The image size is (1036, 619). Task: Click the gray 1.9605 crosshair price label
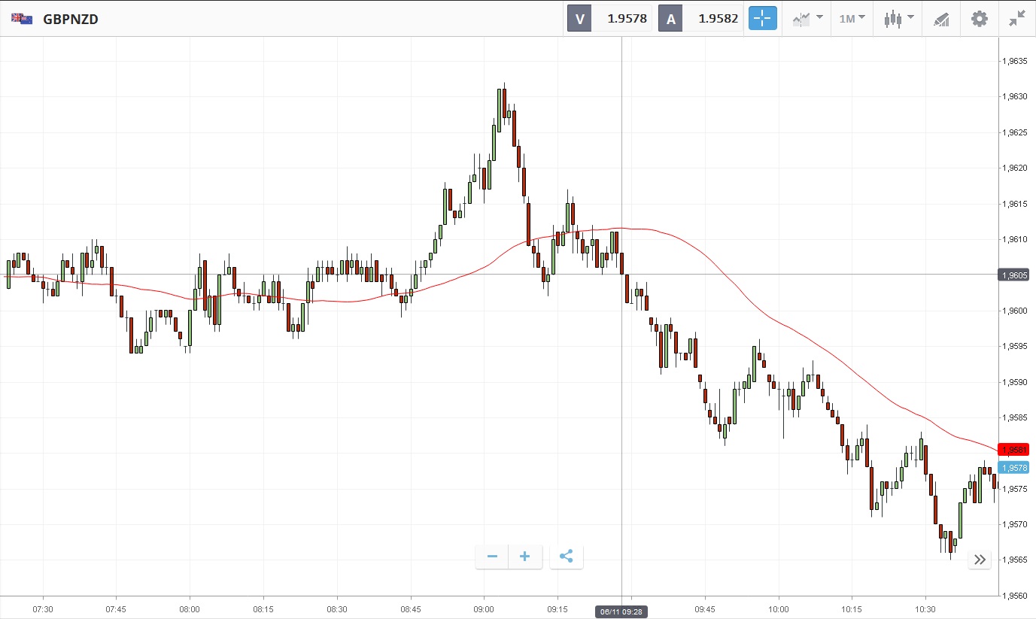pyautogui.click(x=1013, y=275)
